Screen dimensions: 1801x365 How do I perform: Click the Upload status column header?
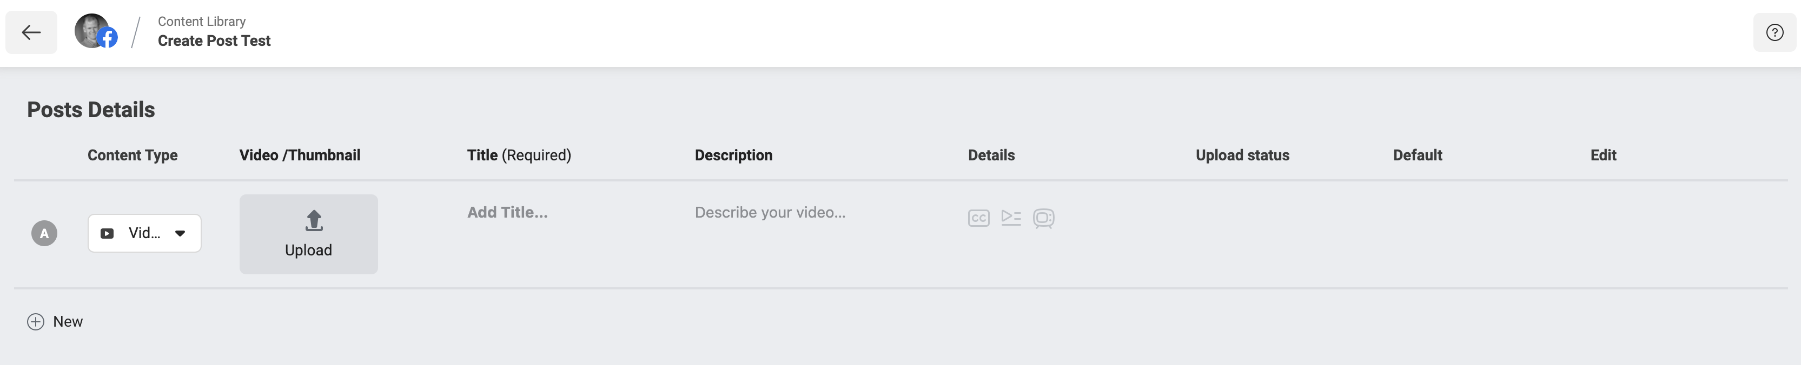coord(1242,155)
